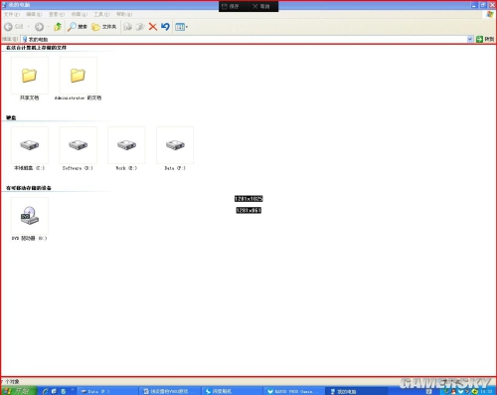Toggle the Folders pane button
497x395 pixels.
104,27
